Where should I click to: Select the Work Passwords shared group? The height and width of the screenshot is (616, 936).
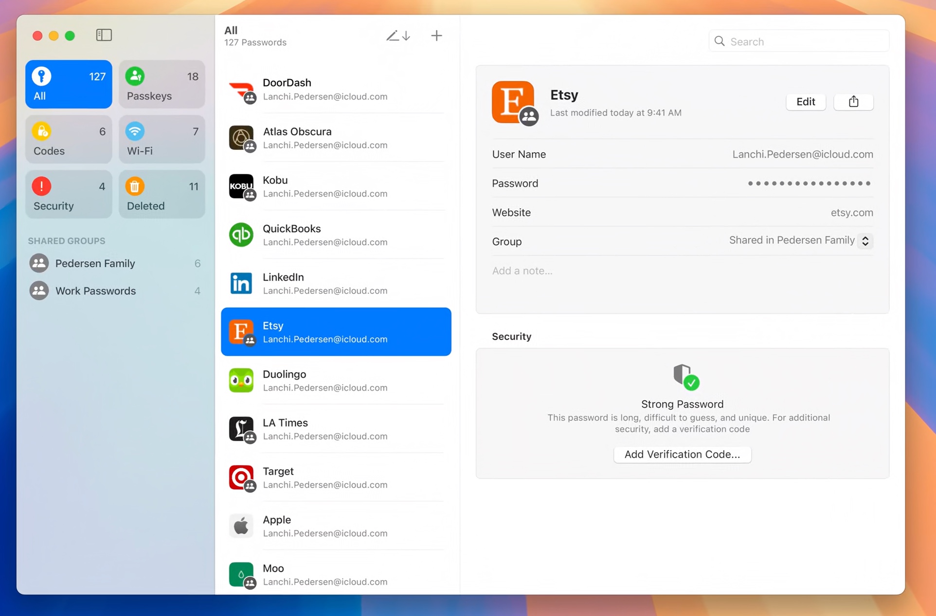point(115,291)
